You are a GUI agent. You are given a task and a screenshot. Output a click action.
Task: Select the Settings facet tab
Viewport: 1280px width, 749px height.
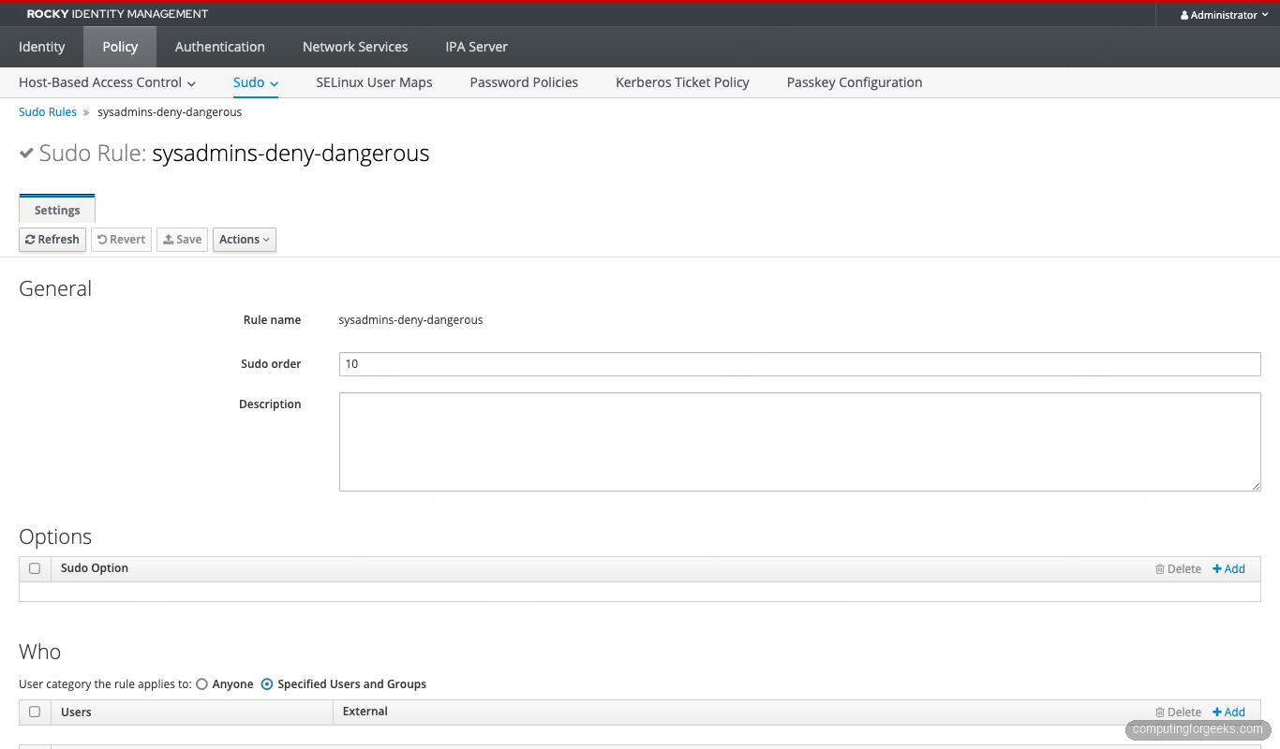click(57, 210)
